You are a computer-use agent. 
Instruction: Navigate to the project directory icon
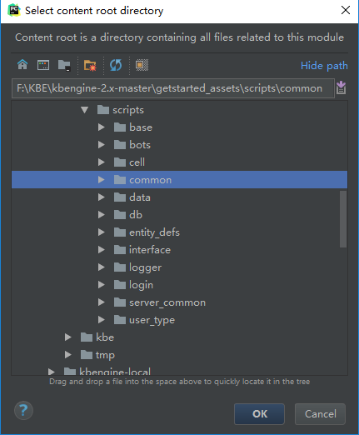point(64,66)
